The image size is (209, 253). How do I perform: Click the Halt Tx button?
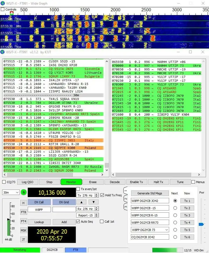(x=158, y=182)
